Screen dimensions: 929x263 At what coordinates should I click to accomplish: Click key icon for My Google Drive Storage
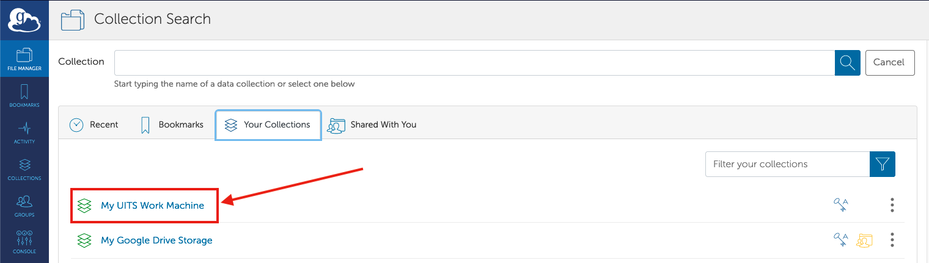click(x=842, y=240)
